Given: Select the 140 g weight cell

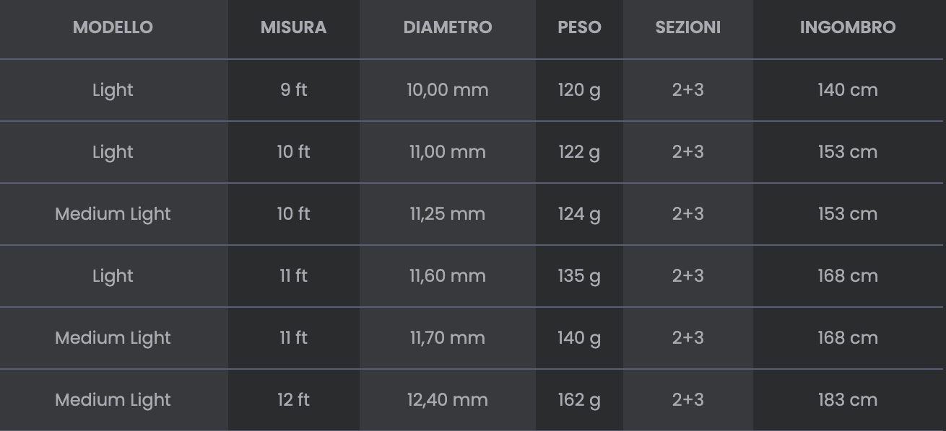Looking at the screenshot, I should (579, 338).
